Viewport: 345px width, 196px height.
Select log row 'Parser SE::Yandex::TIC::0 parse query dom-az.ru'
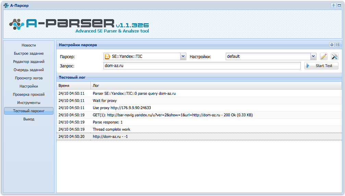[199, 93]
